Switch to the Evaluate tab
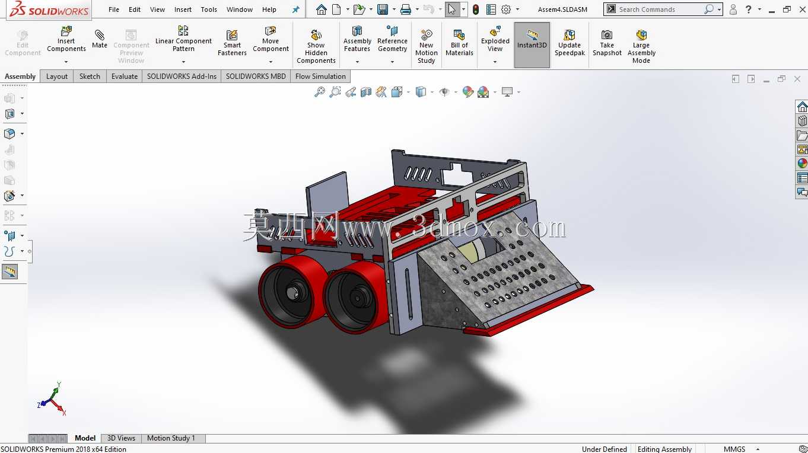This screenshot has height=453, width=808. (125, 76)
